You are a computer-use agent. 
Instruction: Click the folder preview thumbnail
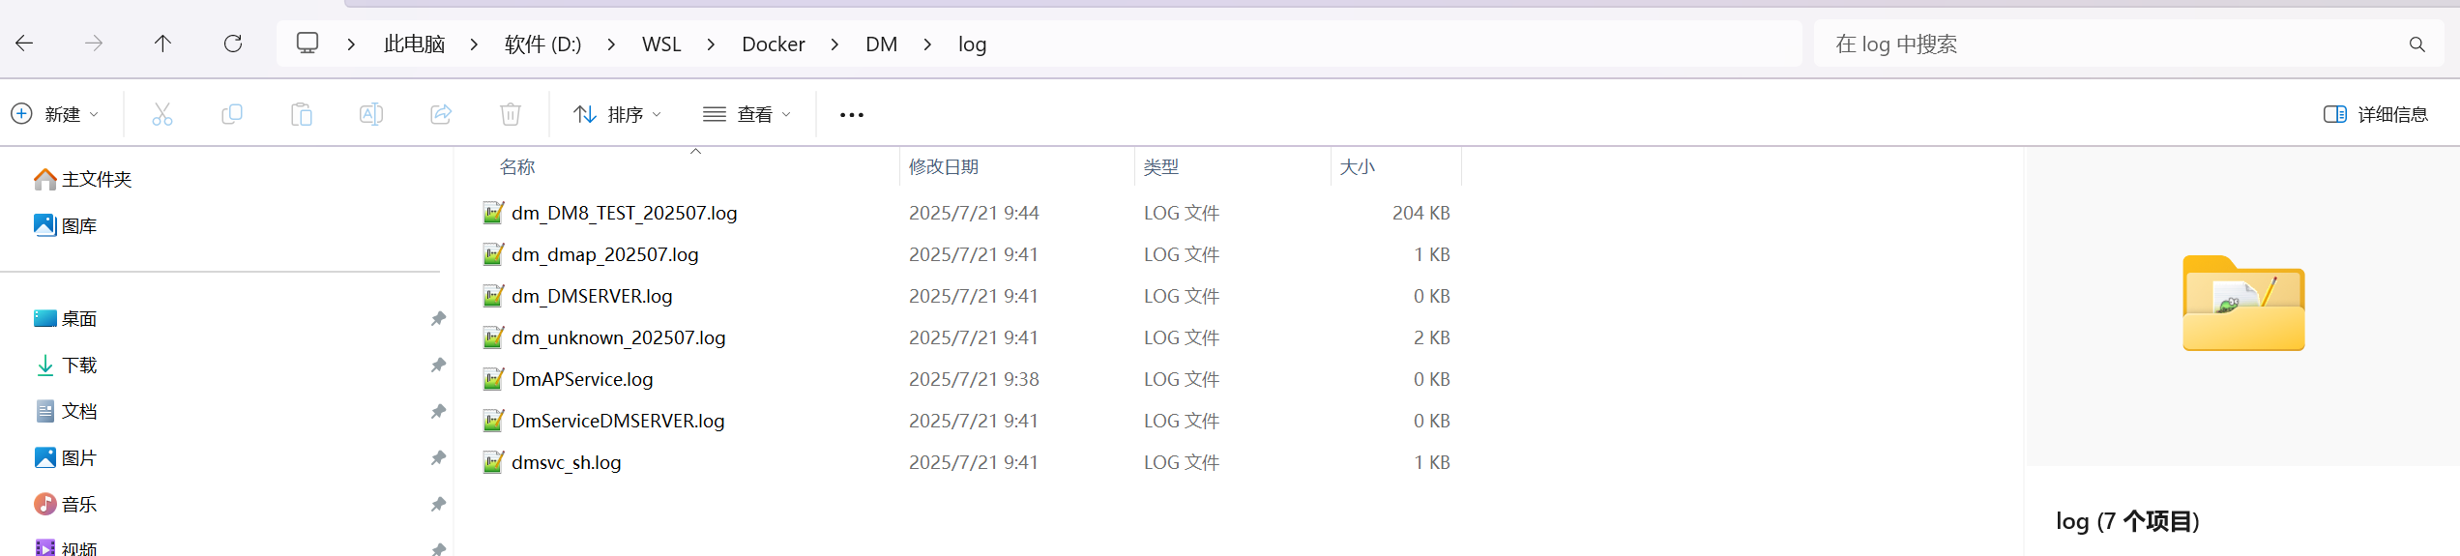[x=2243, y=303]
